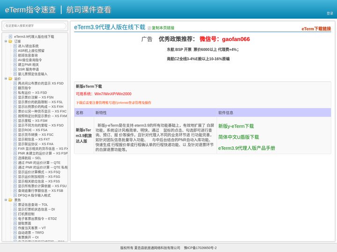The height and width of the screenshot is (252, 337).
Task: Open tree item 显示不同方向的里程 XS FSO
Action: 41,126
